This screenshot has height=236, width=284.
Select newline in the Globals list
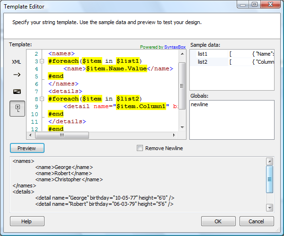coord(199,104)
